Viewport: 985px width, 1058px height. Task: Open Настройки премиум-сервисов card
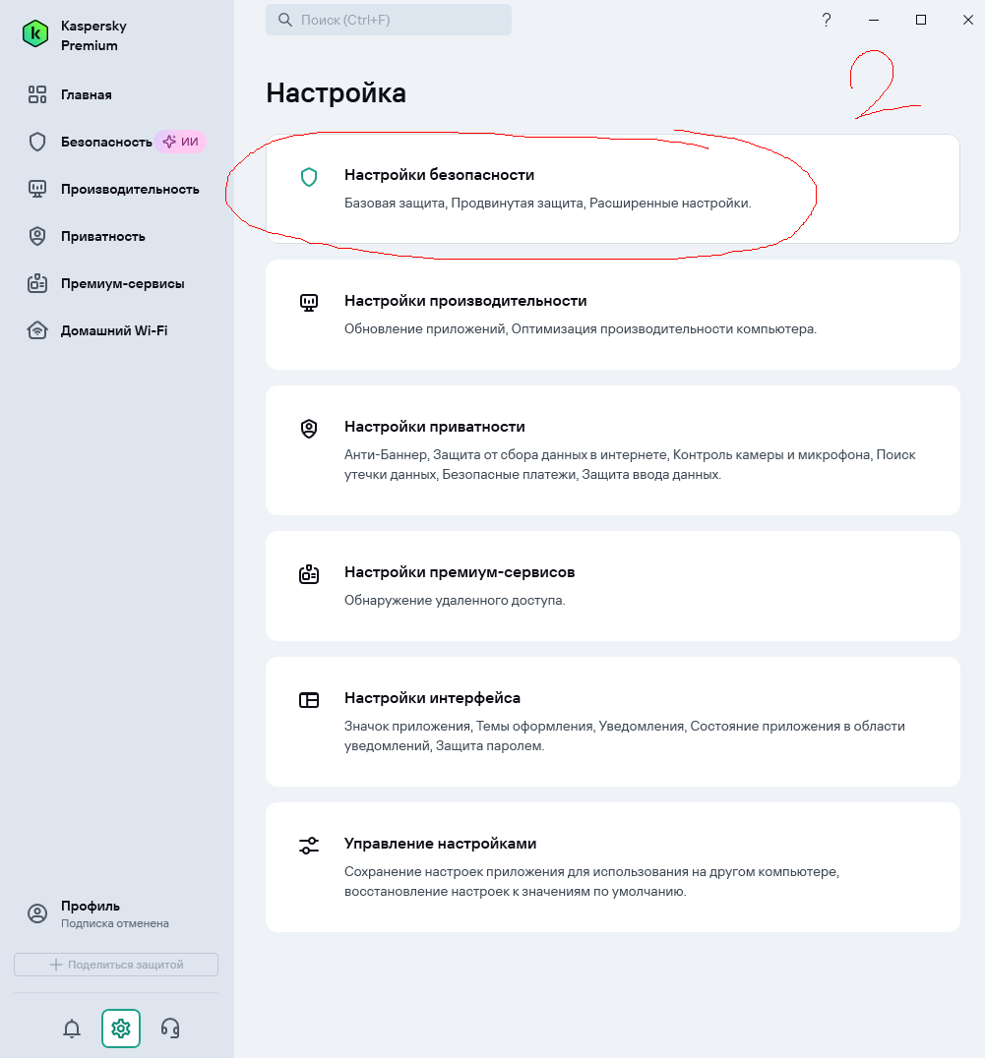612,585
